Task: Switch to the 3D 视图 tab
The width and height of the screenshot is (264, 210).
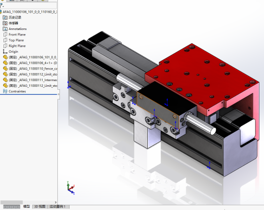Action: click(40, 206)
